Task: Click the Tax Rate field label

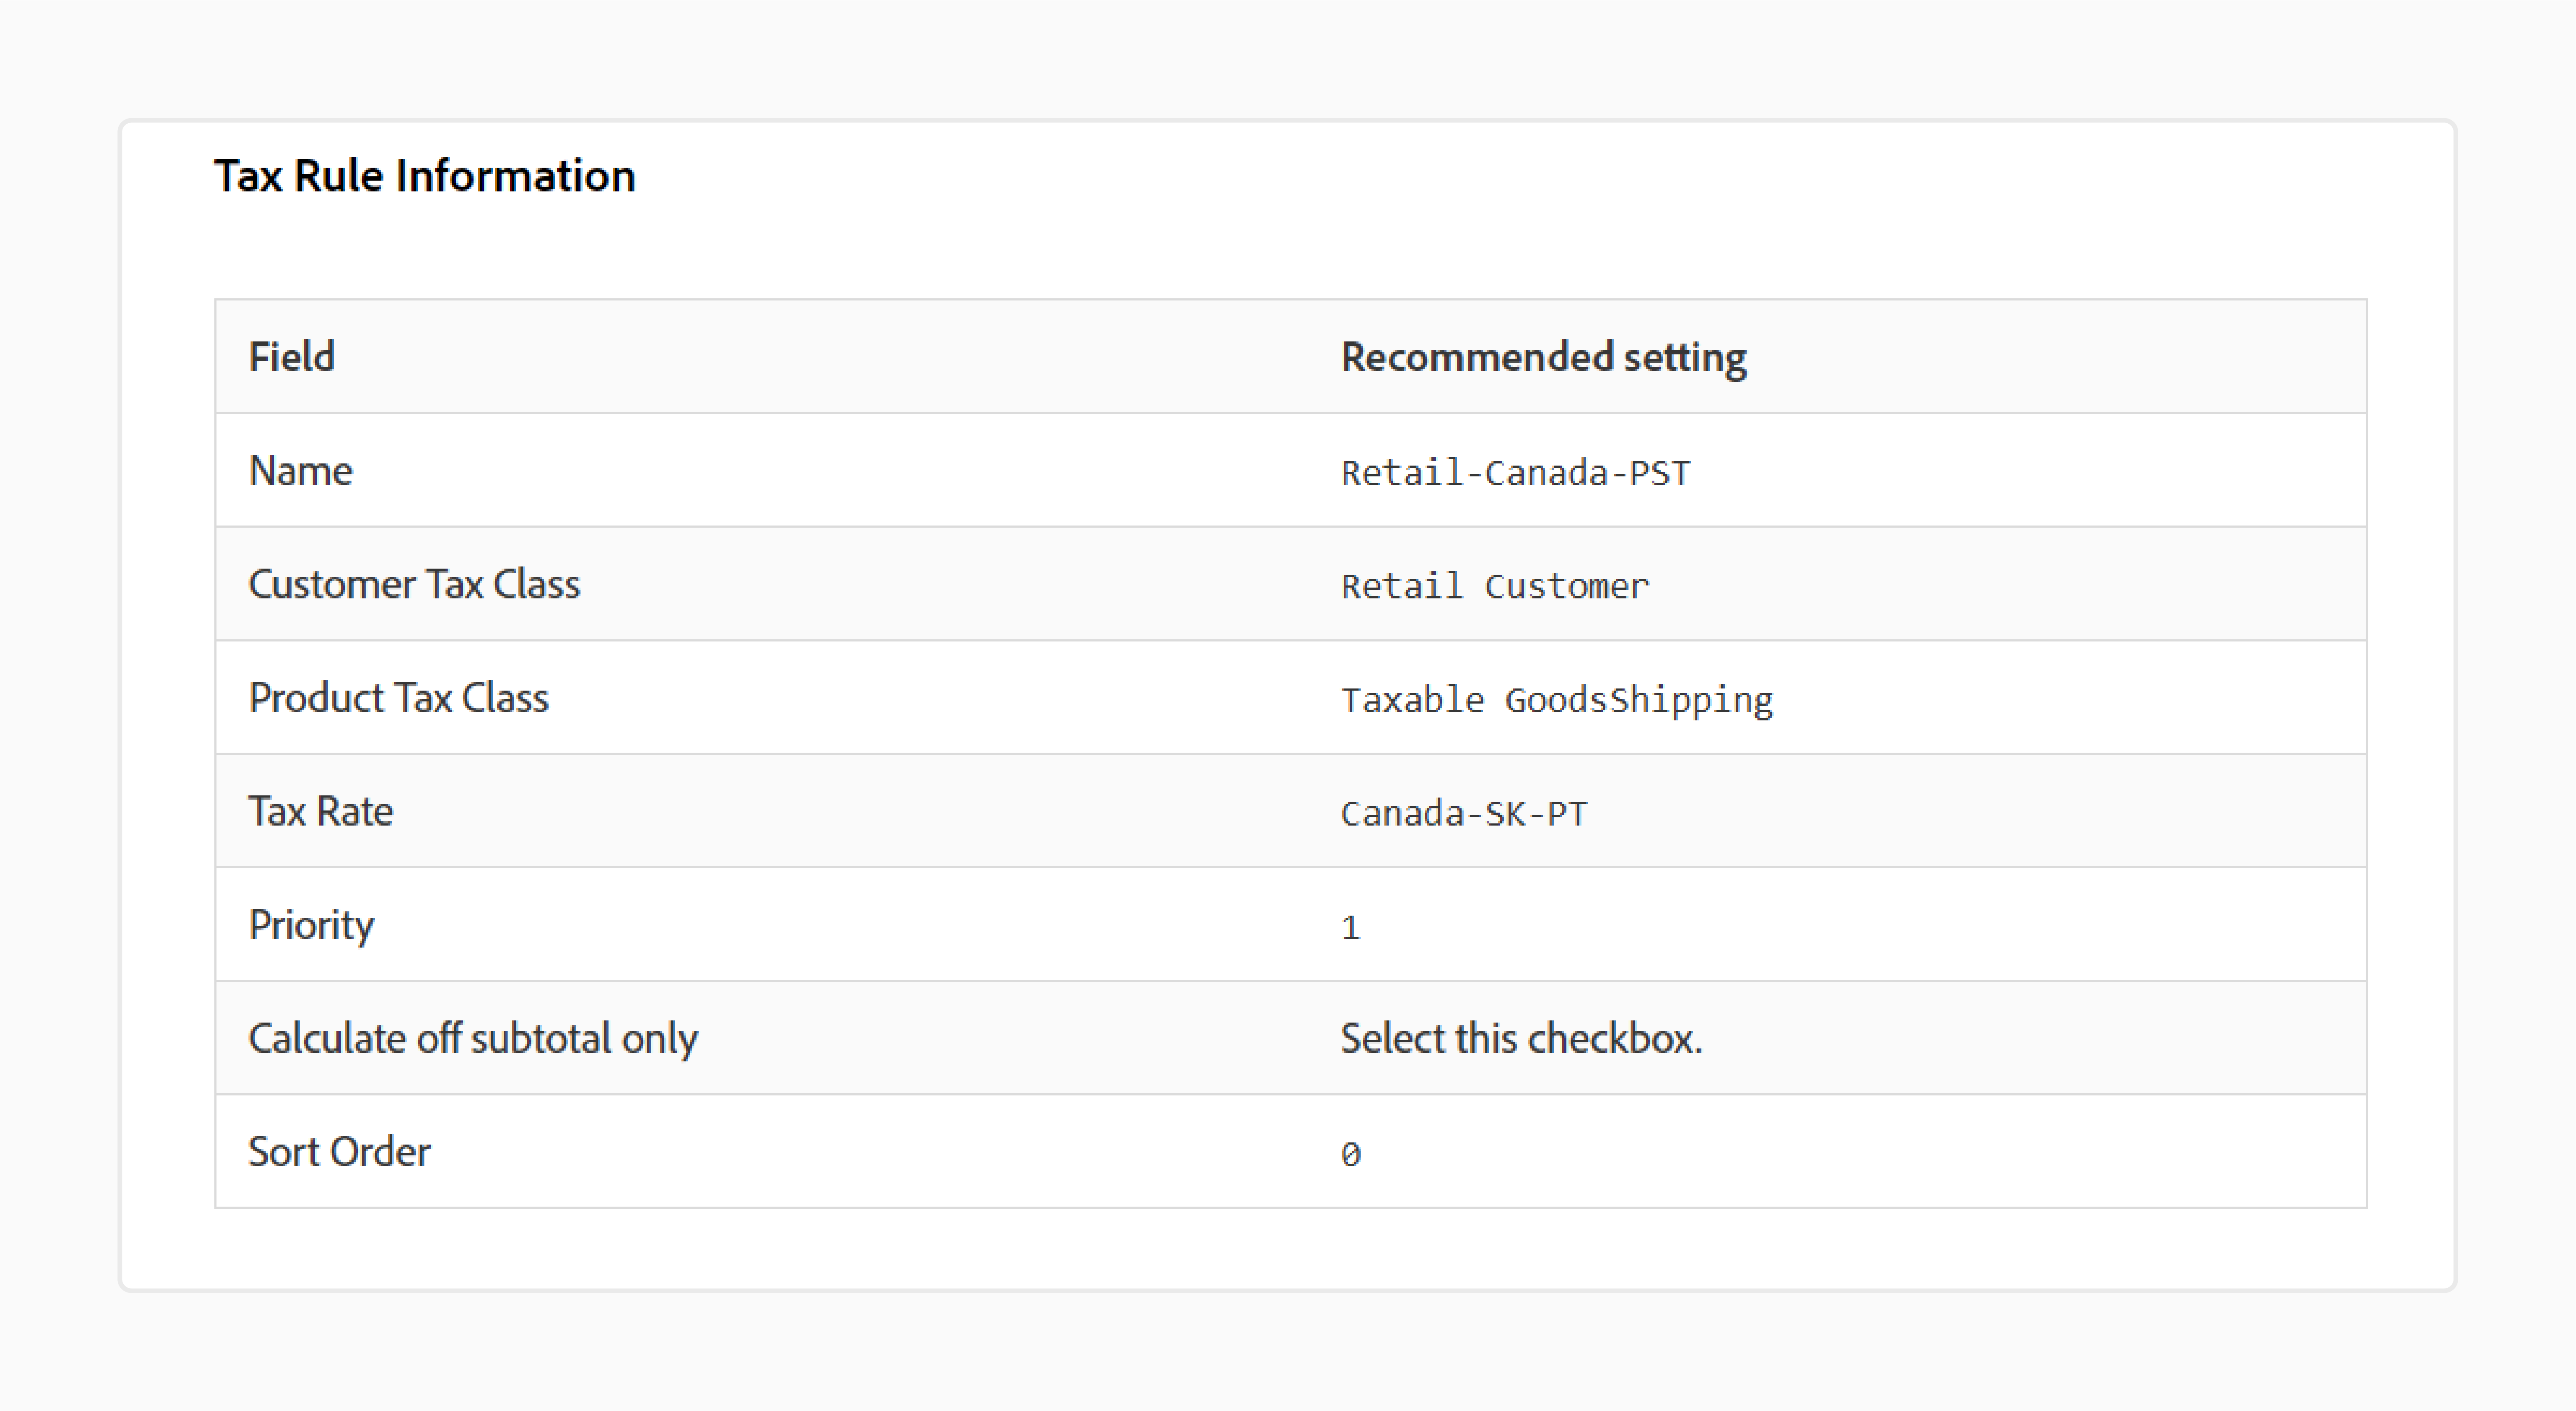Action: tap(320, 810)
